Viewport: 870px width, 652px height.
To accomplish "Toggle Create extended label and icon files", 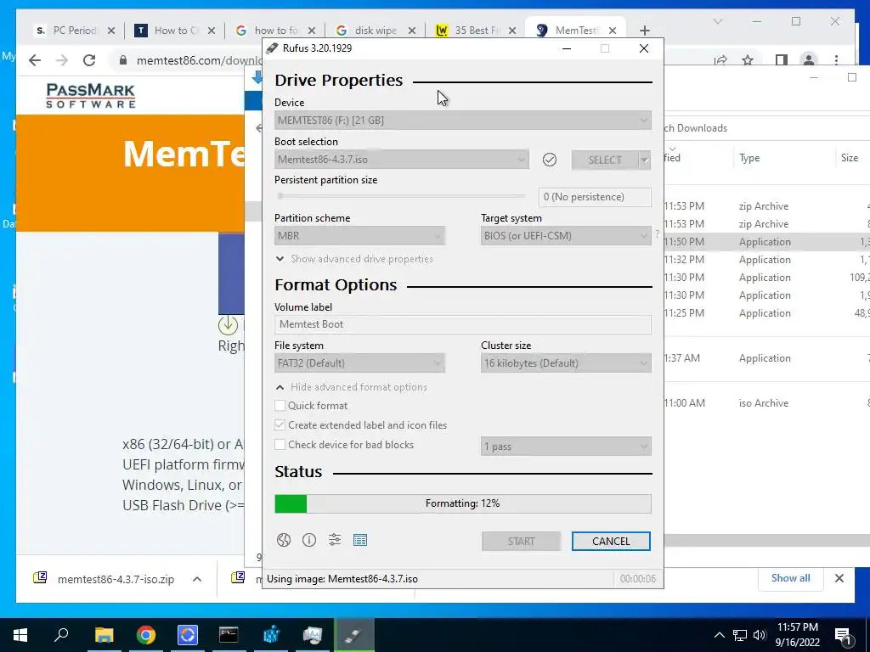I will click(x=280, y=425).
